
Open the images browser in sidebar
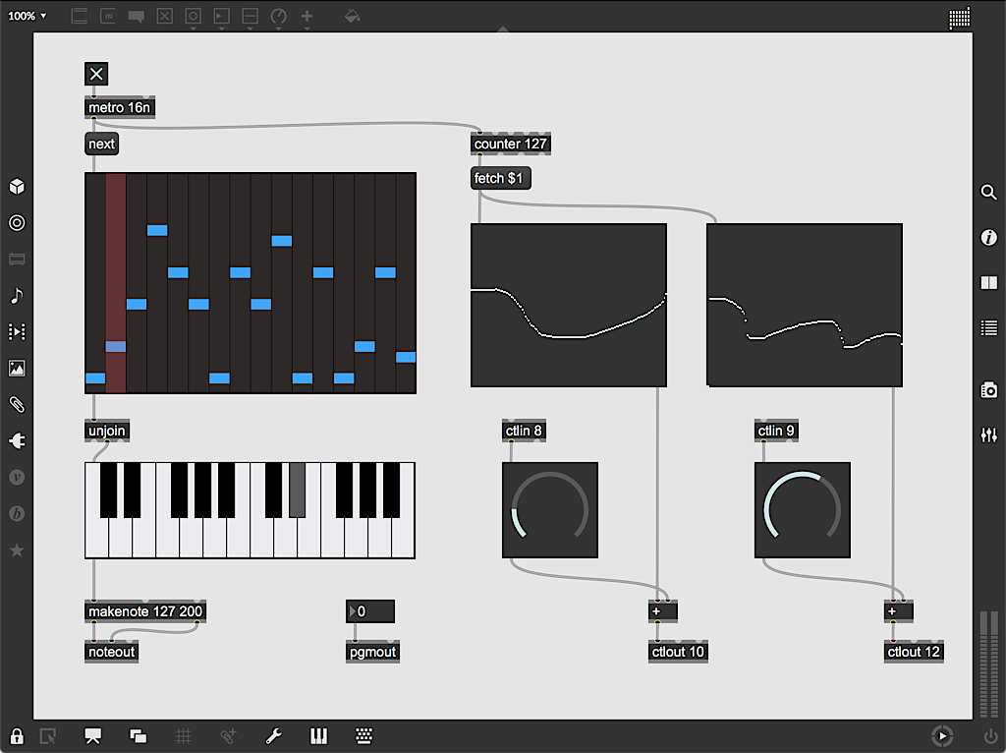[x=17, y=368]
